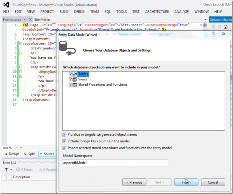Toggle the Views checkbox

70,79
